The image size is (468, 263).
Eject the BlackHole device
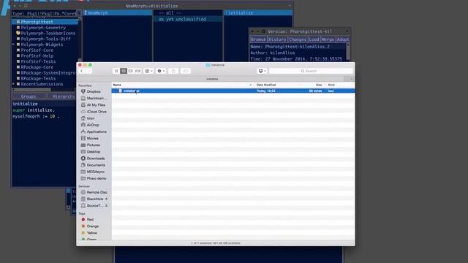[106, 199]
